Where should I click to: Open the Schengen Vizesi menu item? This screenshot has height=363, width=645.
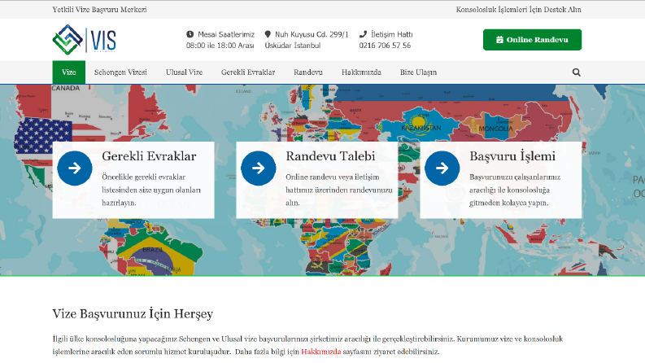click(120, 72)
